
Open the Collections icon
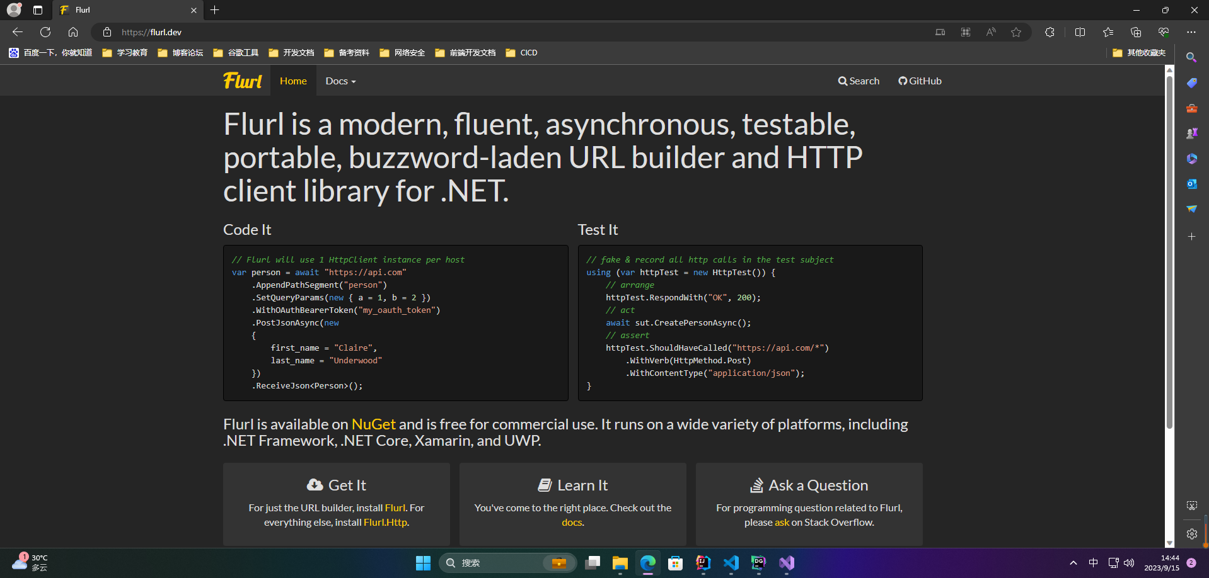1136,32
